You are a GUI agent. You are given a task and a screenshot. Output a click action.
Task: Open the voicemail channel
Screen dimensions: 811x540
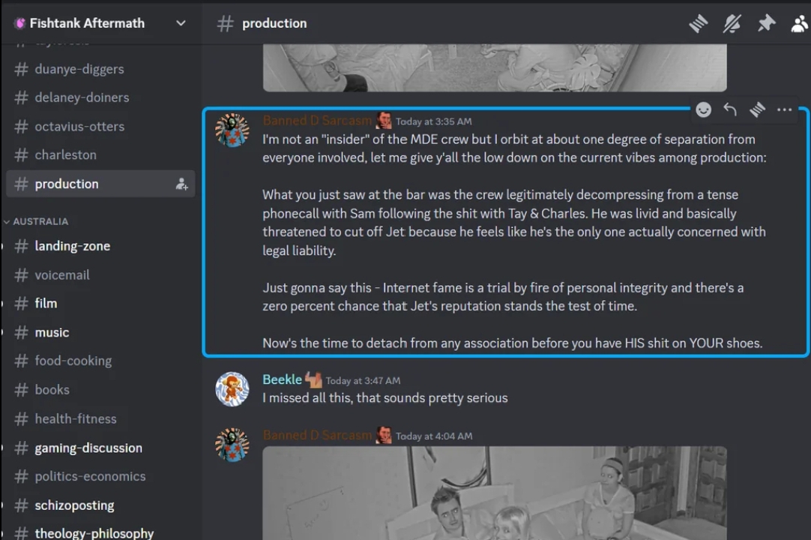100,275
